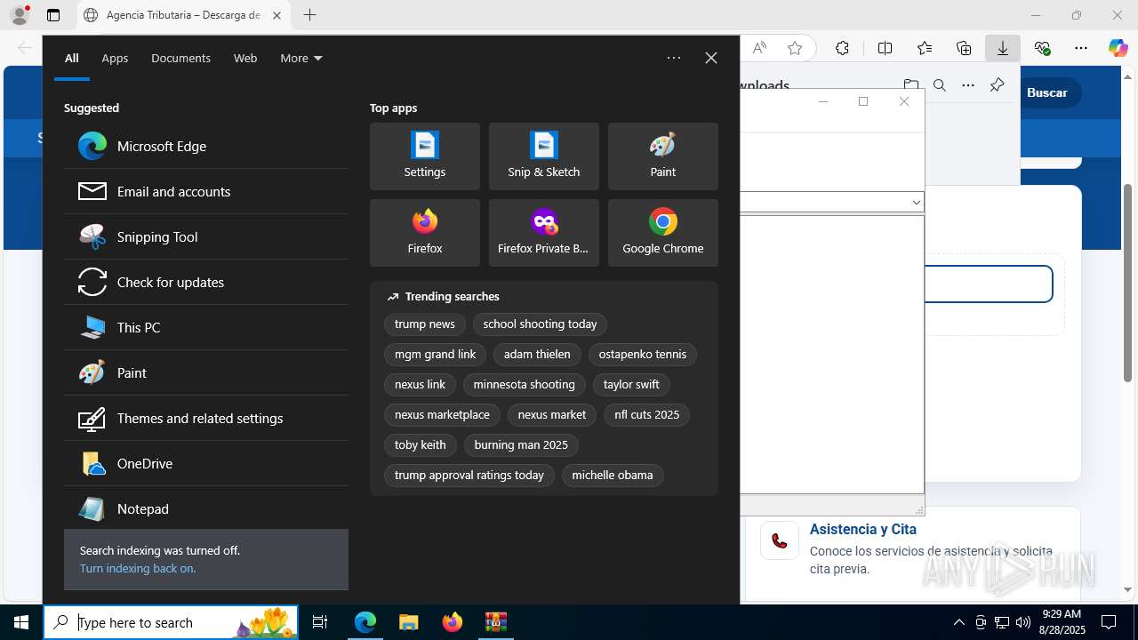The image size is (1138, 640).
Task: Search trending 'nexus link'
Action: click(x=421, y=385)
